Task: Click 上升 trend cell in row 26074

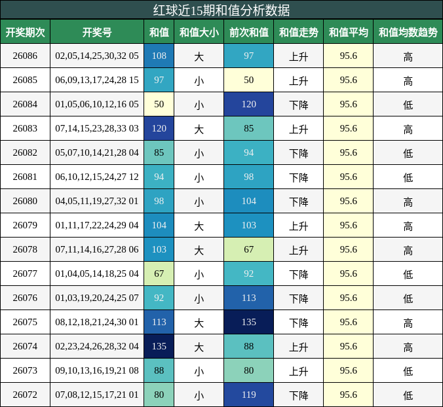Action: coord(299,346)
